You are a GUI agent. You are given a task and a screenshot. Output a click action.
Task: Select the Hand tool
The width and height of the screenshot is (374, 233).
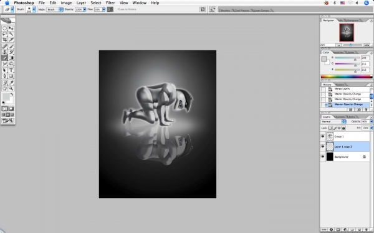pos(4,88)
